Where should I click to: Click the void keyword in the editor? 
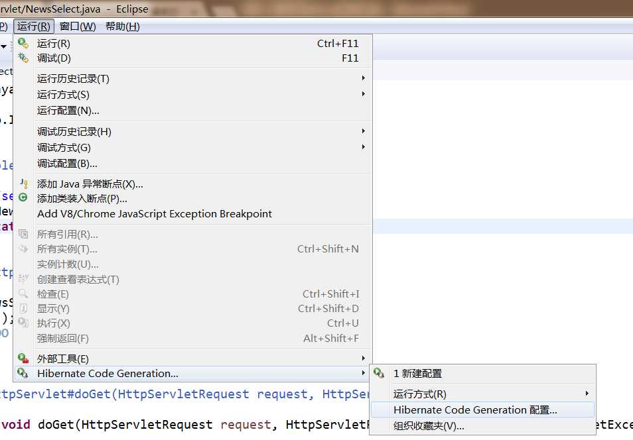click(16, 424)
